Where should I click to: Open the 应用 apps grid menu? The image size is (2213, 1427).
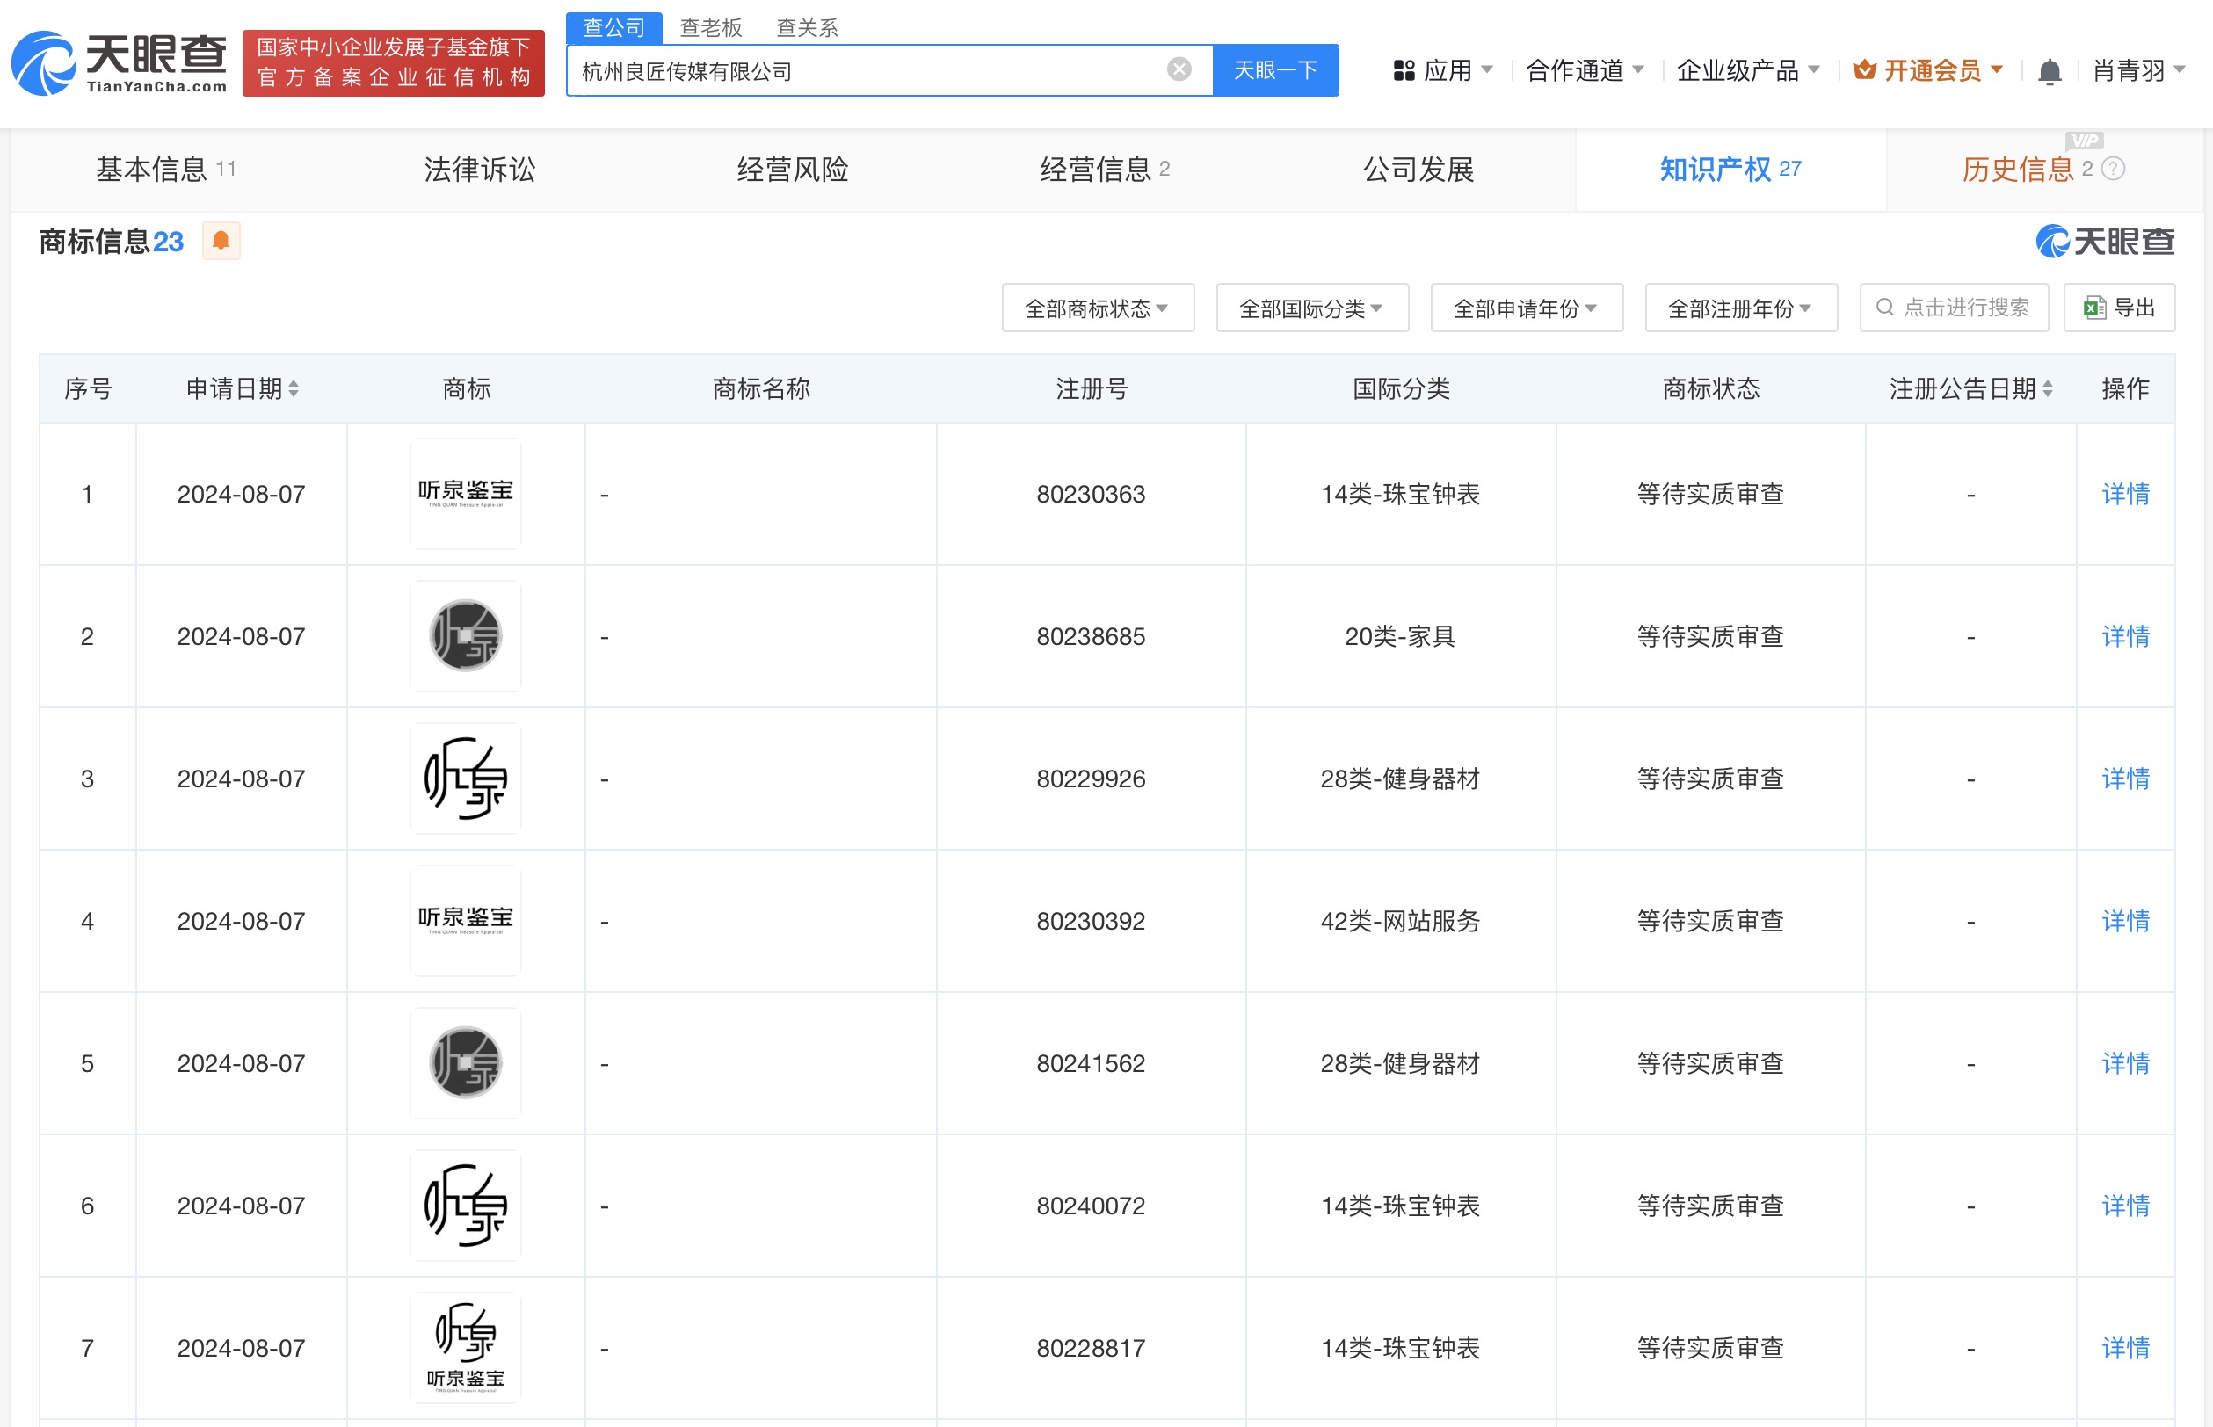pyautogui.click(x=1404, y=70)
